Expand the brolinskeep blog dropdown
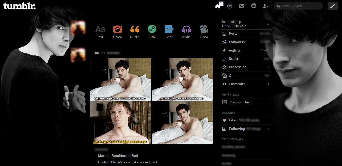The image size is (342, 166). click(x=268, y=24)
